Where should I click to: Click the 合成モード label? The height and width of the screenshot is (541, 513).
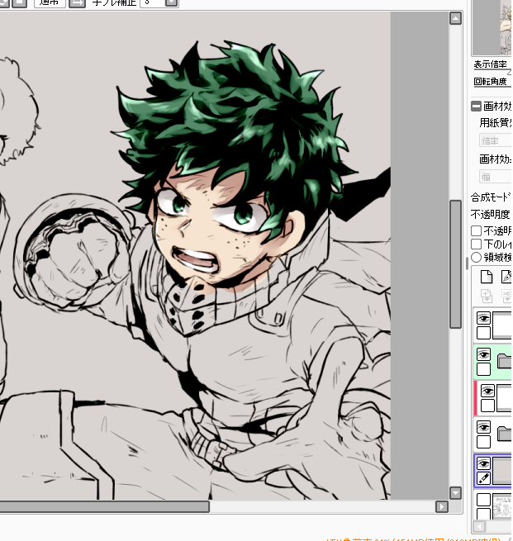point(491,197)
